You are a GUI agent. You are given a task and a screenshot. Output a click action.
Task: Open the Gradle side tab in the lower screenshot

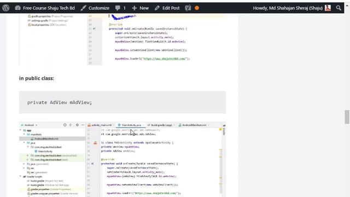(224, 130)
